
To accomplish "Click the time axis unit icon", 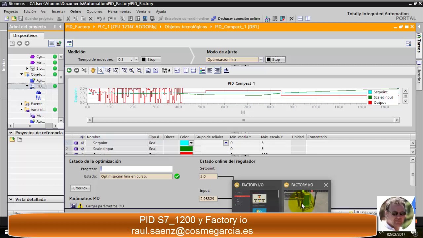I will (x=166, y=70).
